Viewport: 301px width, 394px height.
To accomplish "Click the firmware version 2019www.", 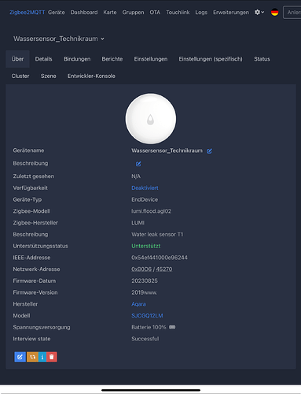I will click(x=145, y=292).
